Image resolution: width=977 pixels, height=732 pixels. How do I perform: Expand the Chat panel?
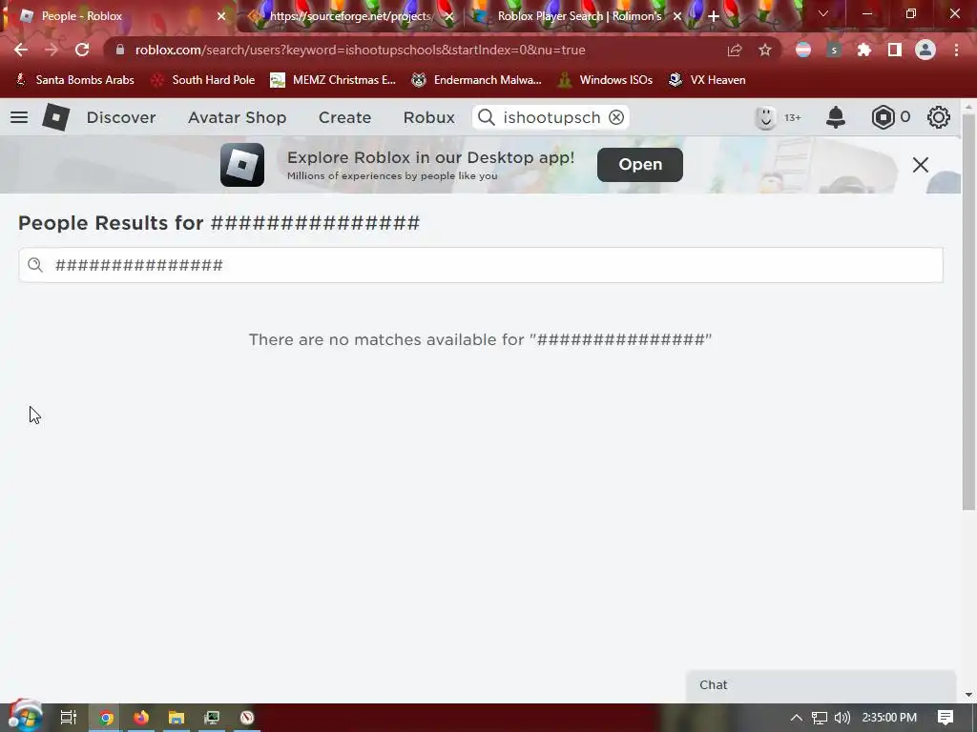point(821,685)
